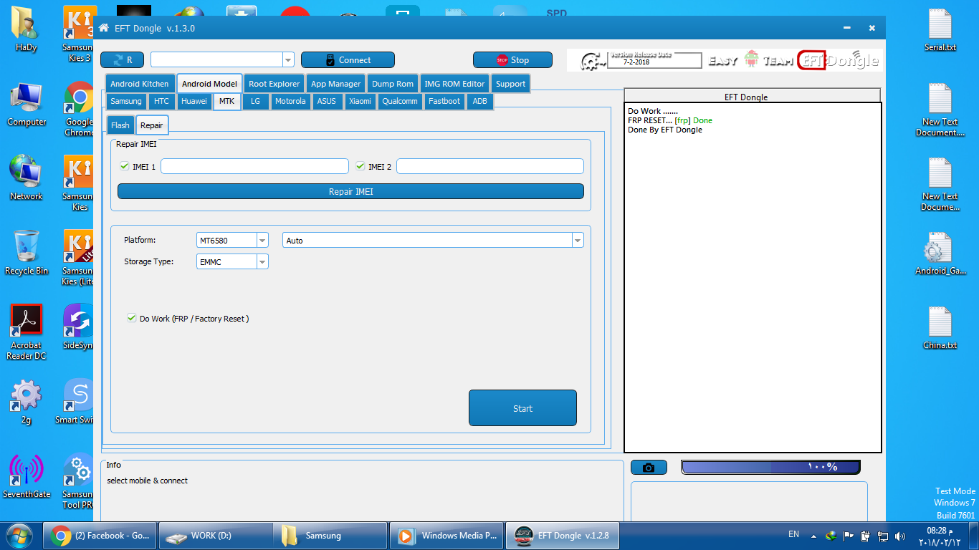Open the Auto model dropdown
The image size is (979, 550).
578,241
